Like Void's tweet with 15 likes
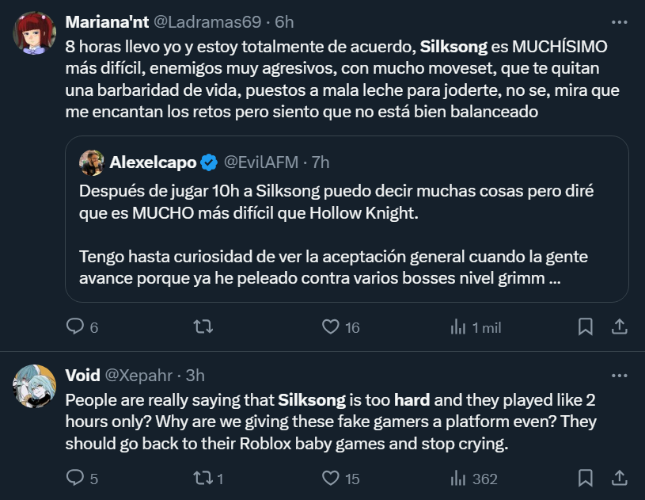Screen dimensions: 645x500 pos(332,478)
